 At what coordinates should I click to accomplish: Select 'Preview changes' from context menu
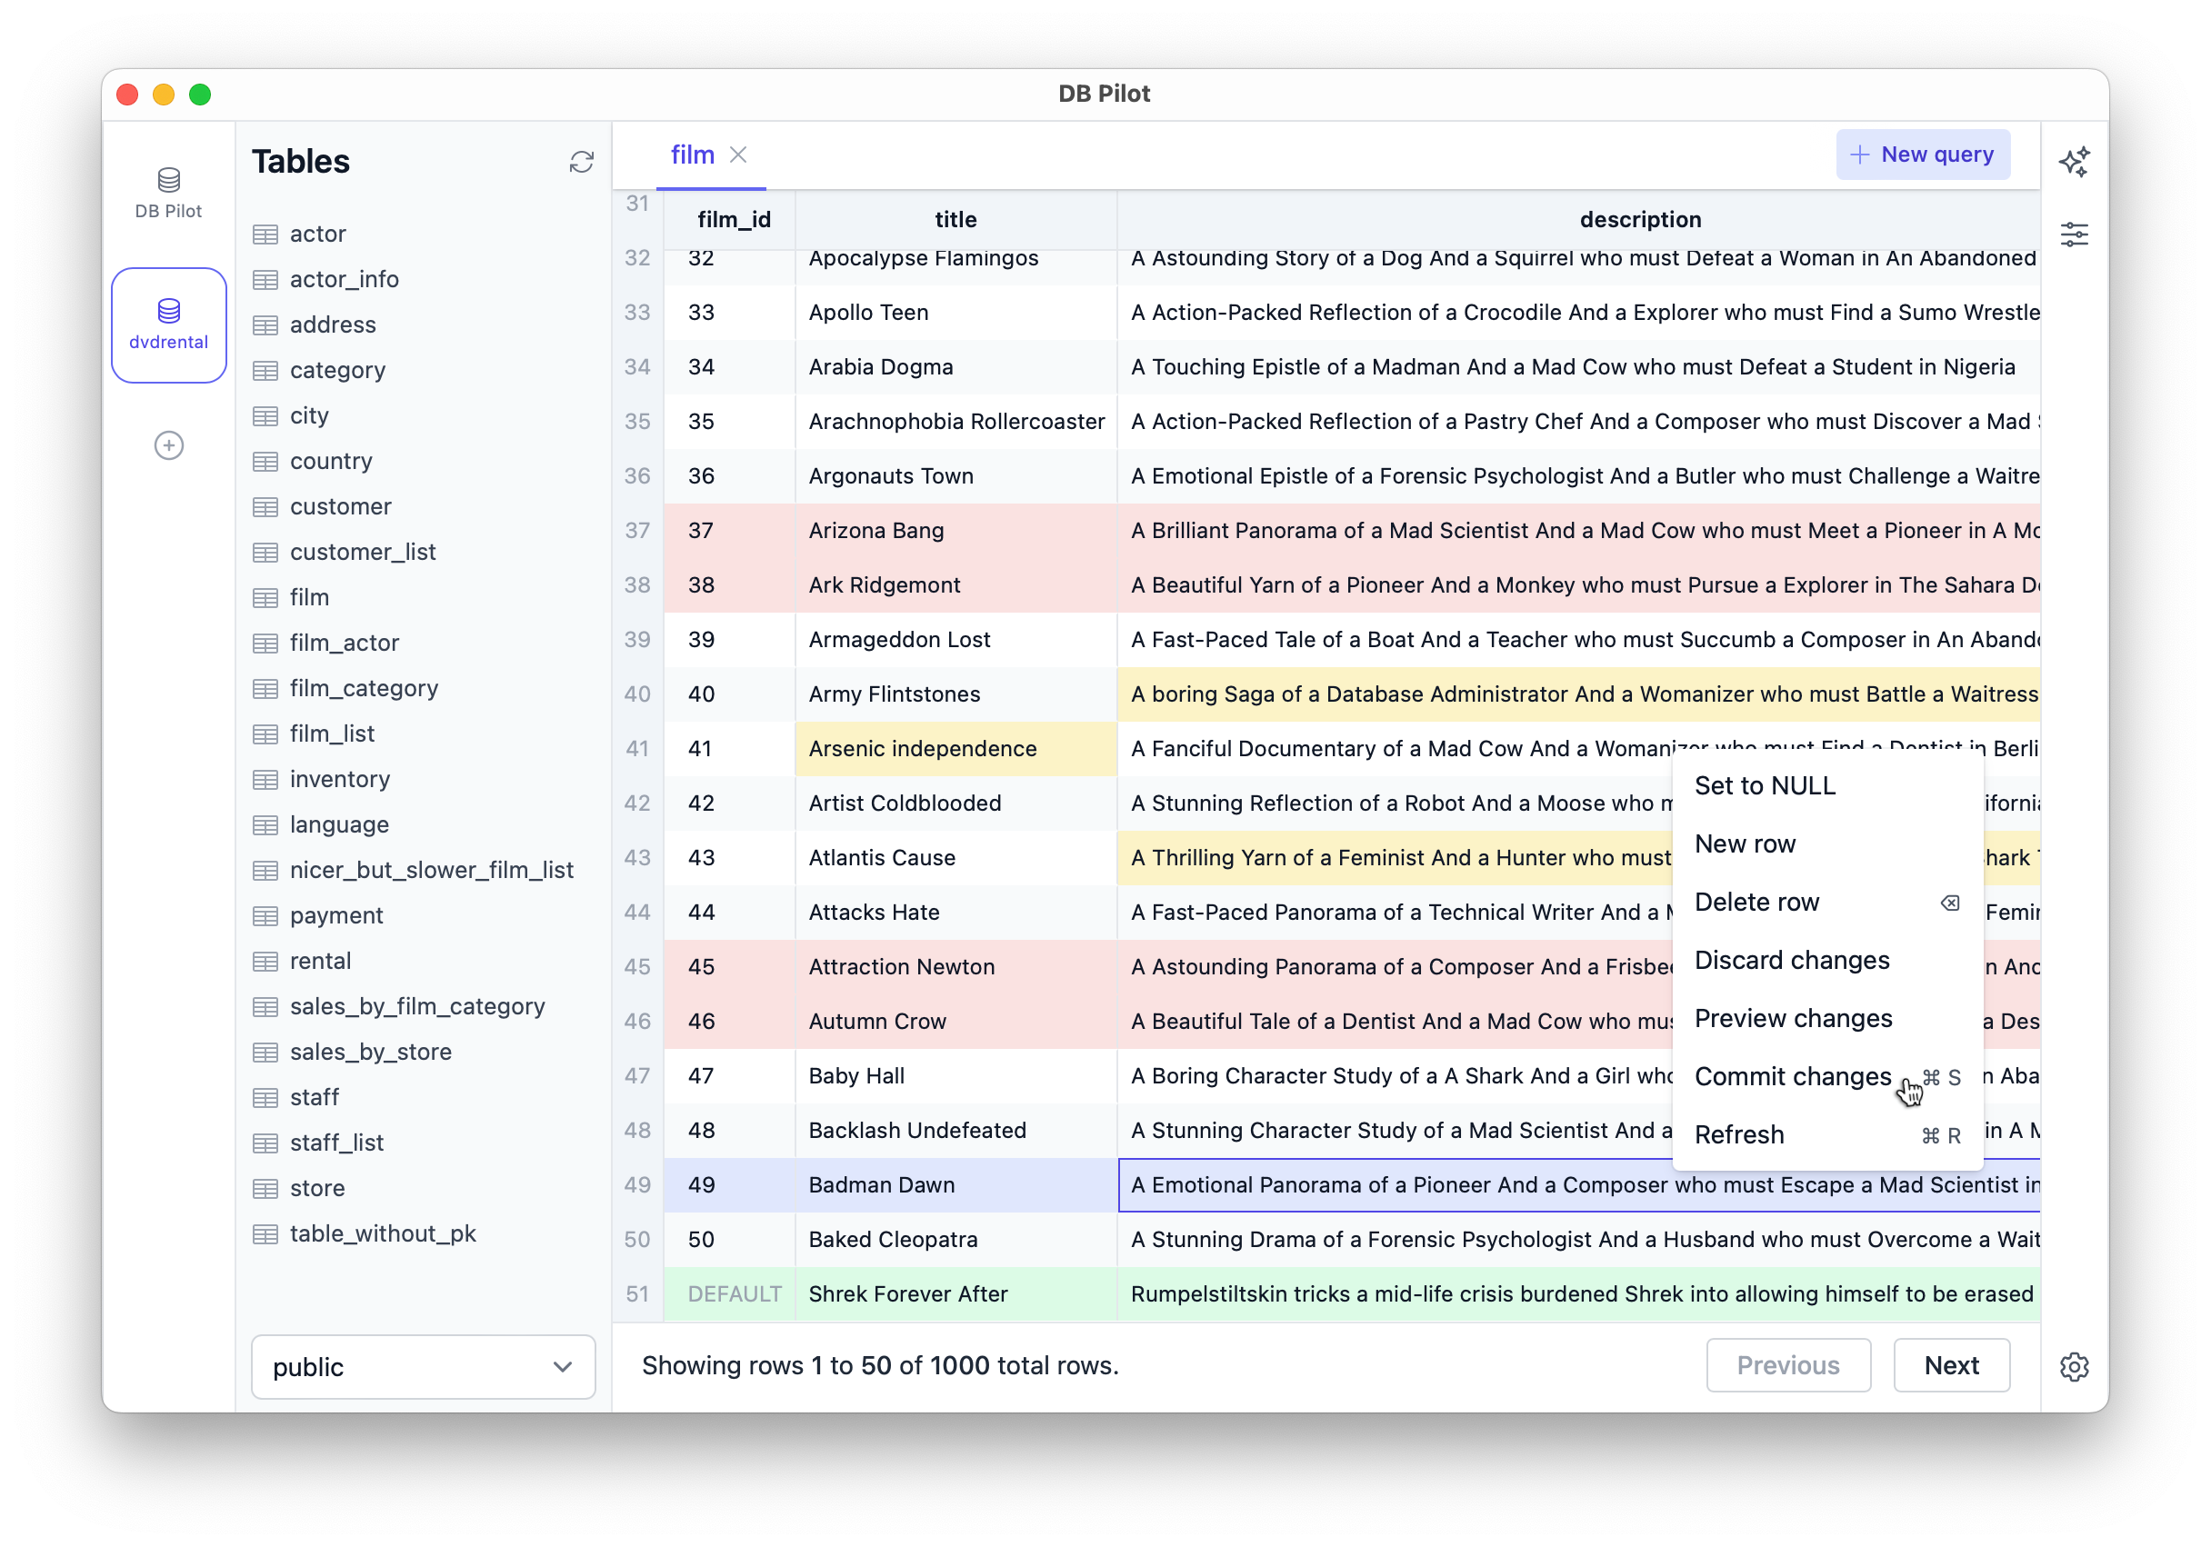coord(1793,1016)
